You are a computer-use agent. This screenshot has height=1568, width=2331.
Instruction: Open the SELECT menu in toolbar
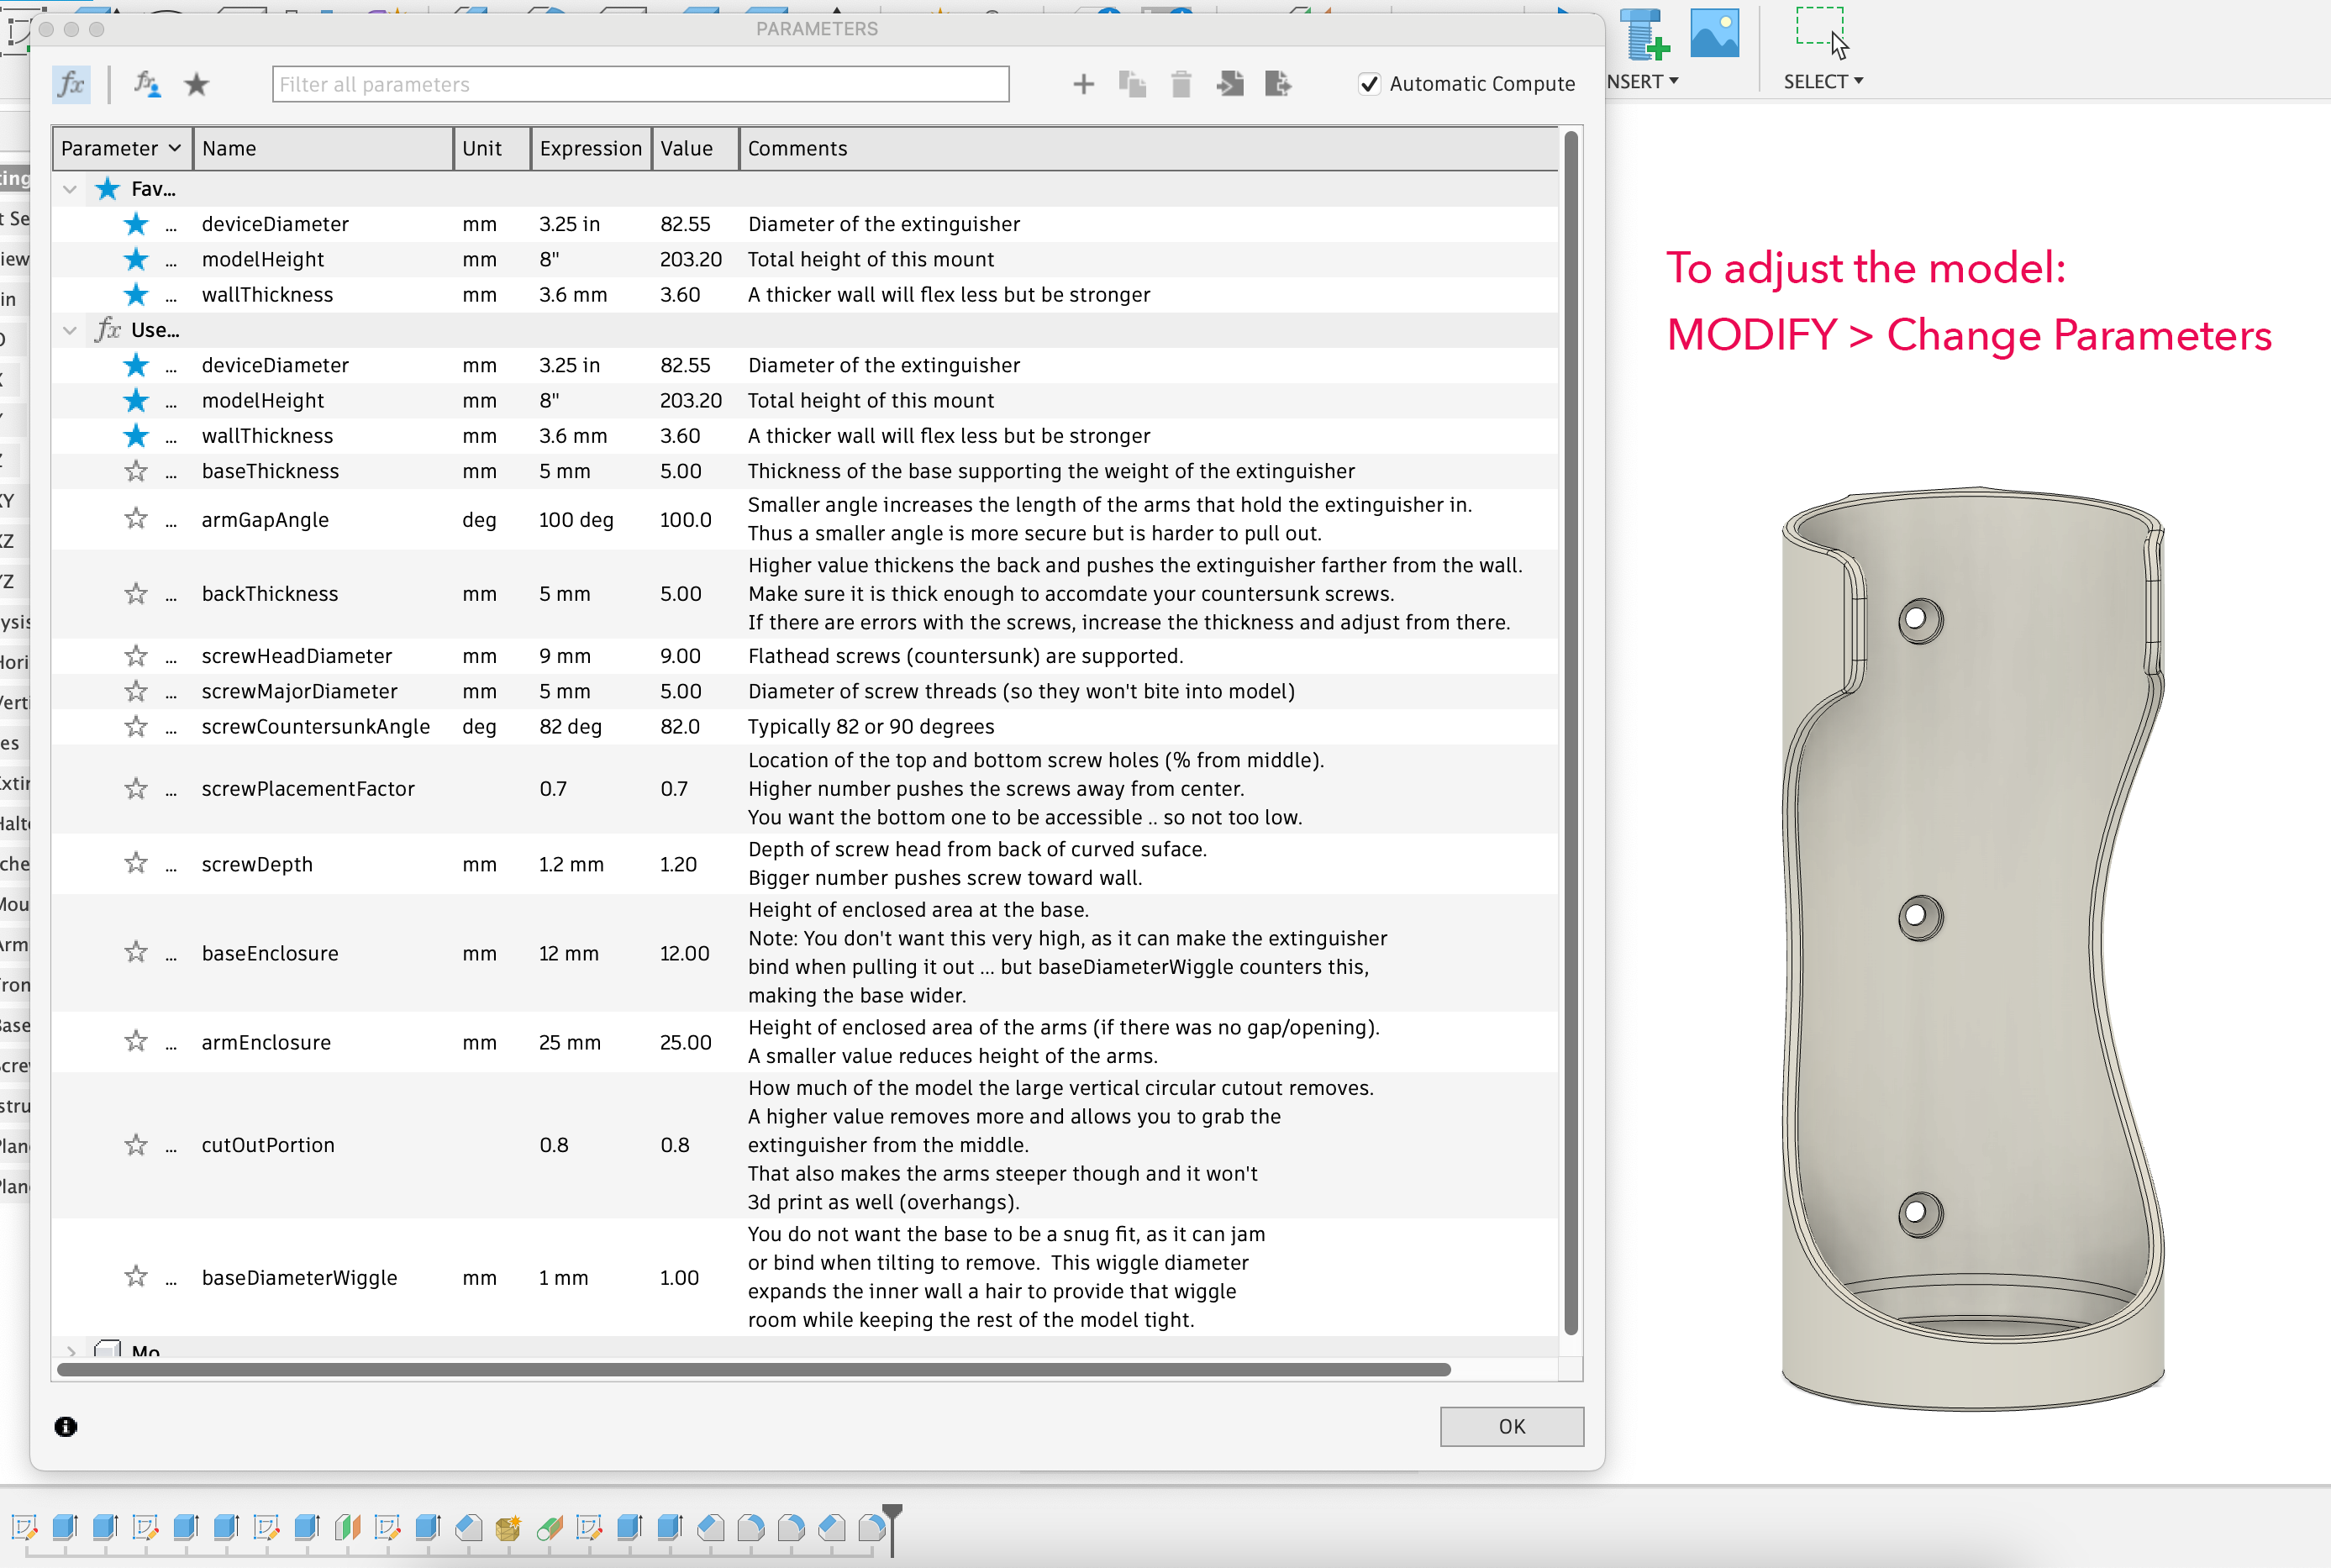point(1822,81)
